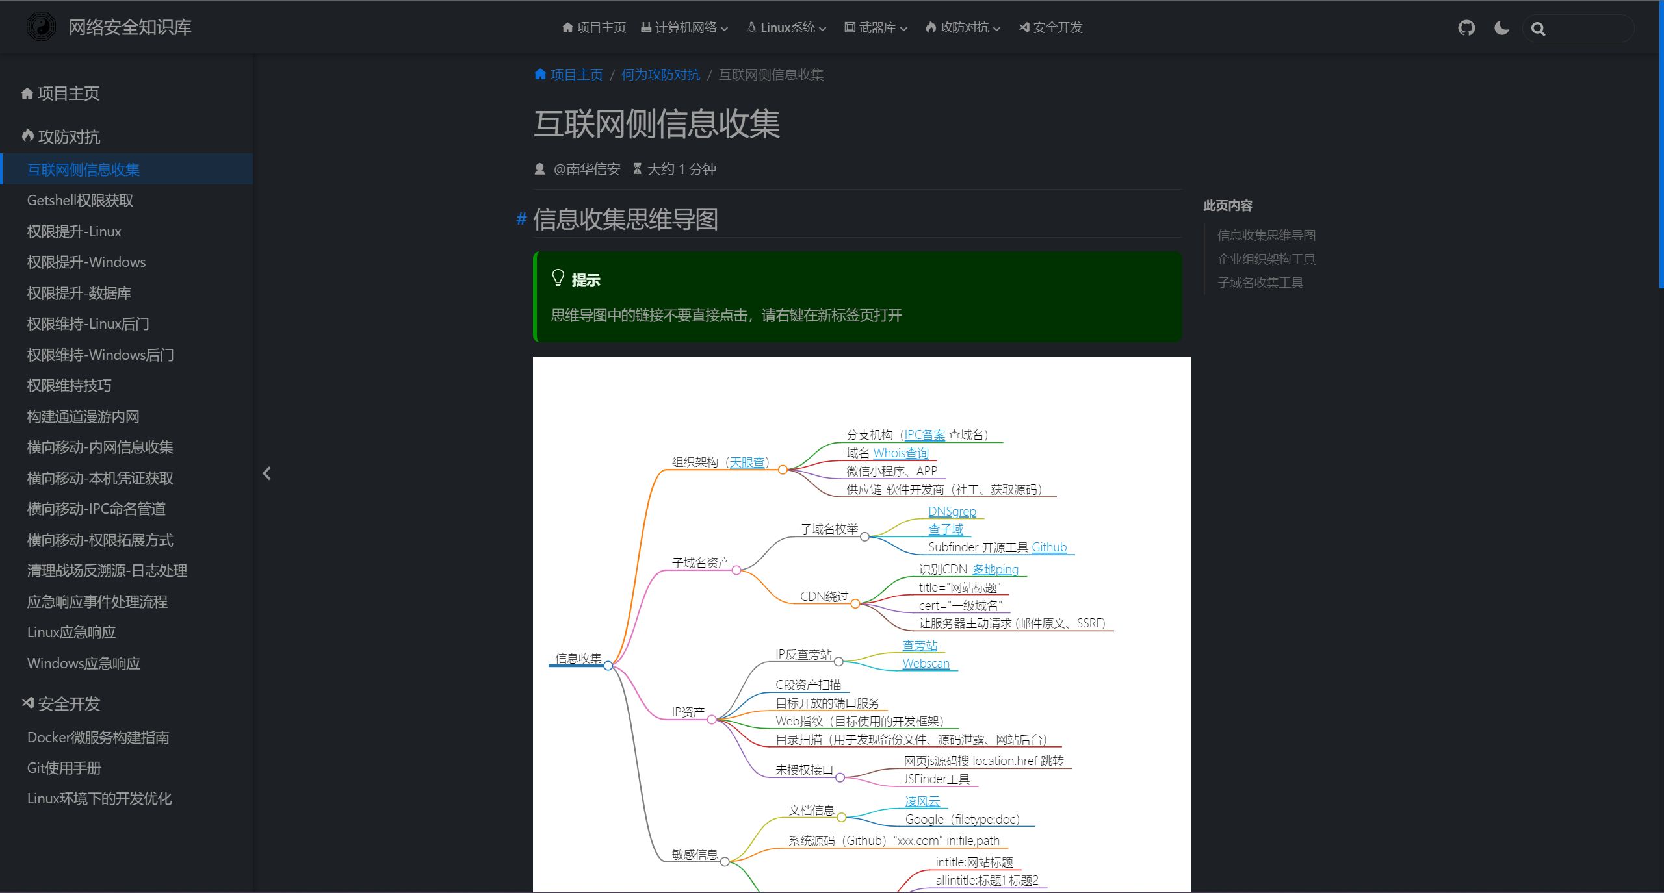Open the 攻防对抗 top navigation dropdown
The image size is (1664, 893).
tap(963, 27)
